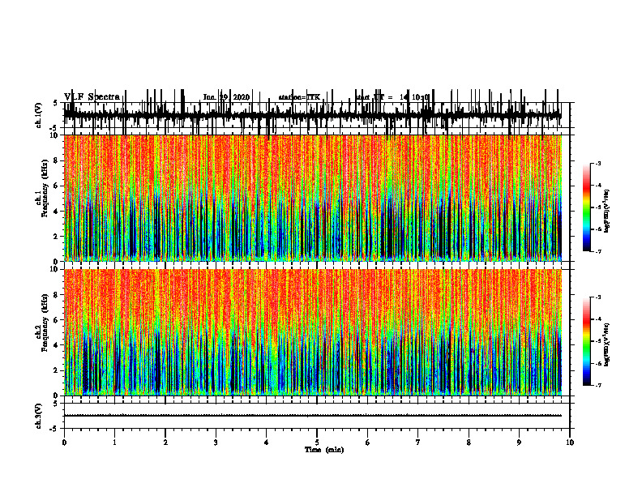The width and height of the screenshot is (642, 496).
Task: Click the "-4" label on ch.1 color scale
Action: tap(597, 186)
